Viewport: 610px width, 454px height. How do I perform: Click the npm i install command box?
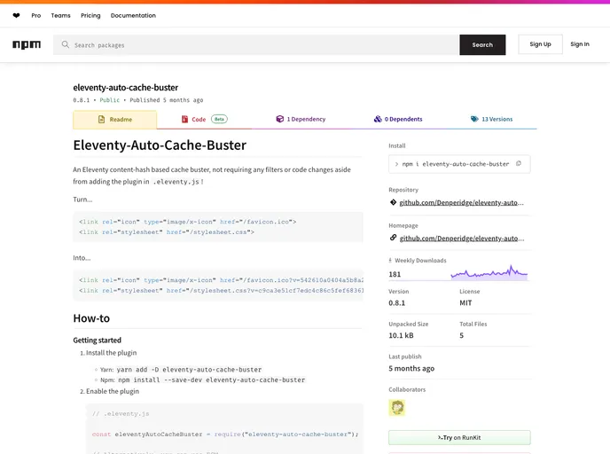[x=459, y=164]
